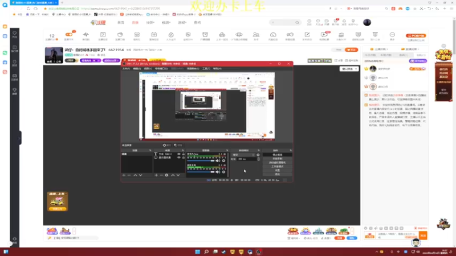Open OBS 工具(T) menu
Screen dimensions: 456x256
point(206,68)
